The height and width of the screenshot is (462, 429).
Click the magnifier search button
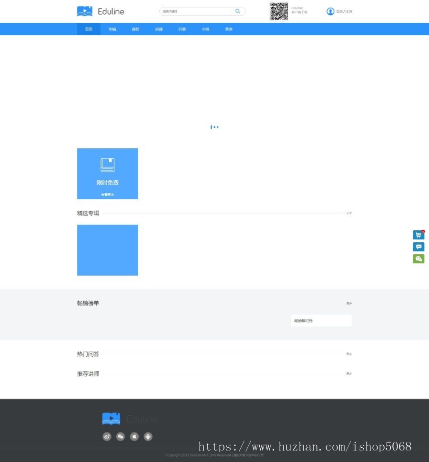[x=238, y=11]
